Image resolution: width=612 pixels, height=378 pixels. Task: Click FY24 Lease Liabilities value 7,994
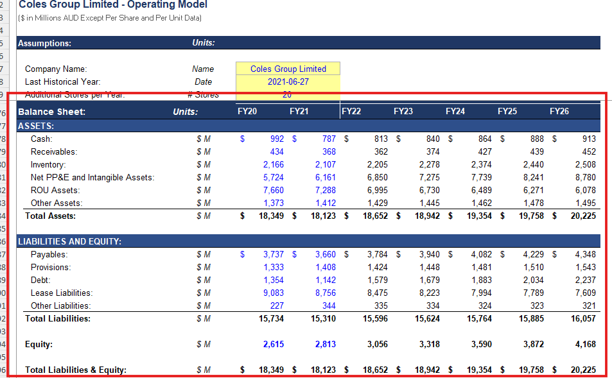point(481,293)
